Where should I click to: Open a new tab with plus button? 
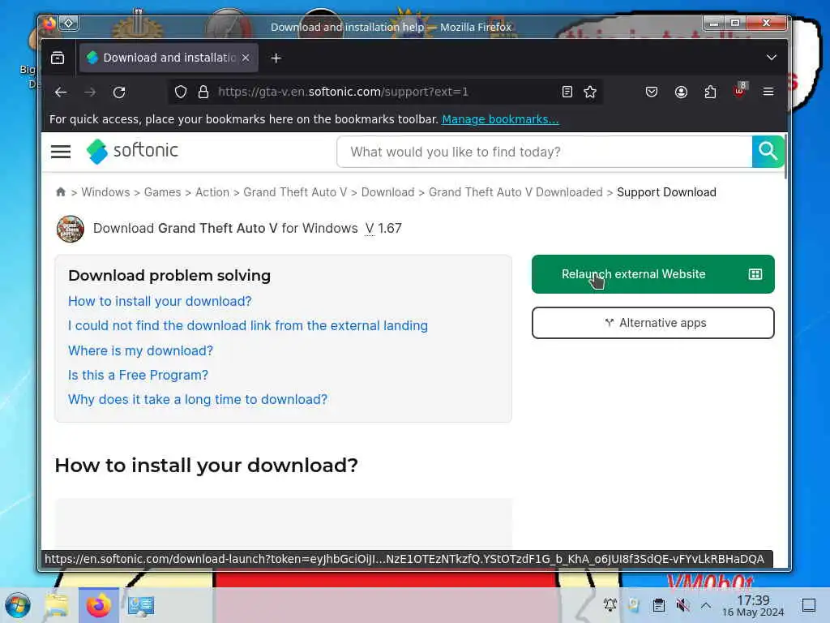(x=276, y=58)
